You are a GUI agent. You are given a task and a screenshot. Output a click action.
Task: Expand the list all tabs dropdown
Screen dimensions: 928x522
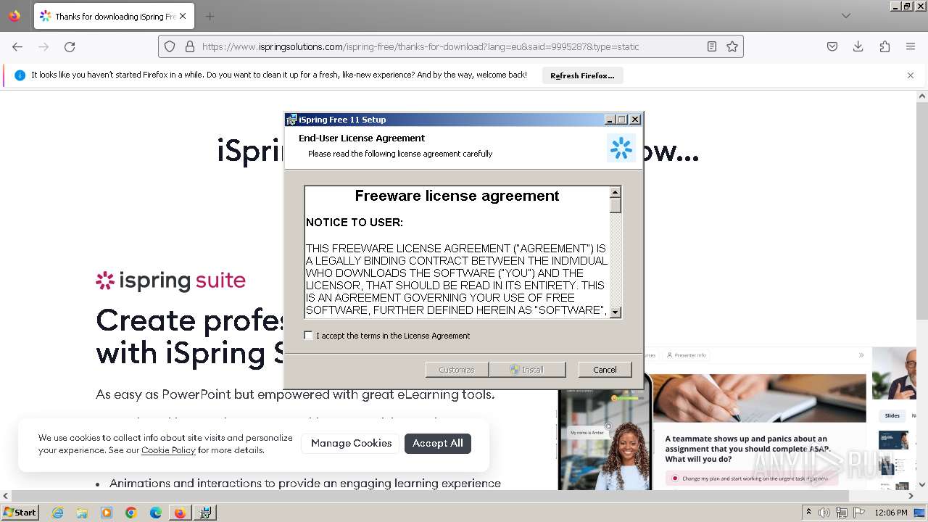(x=846, y=16)
